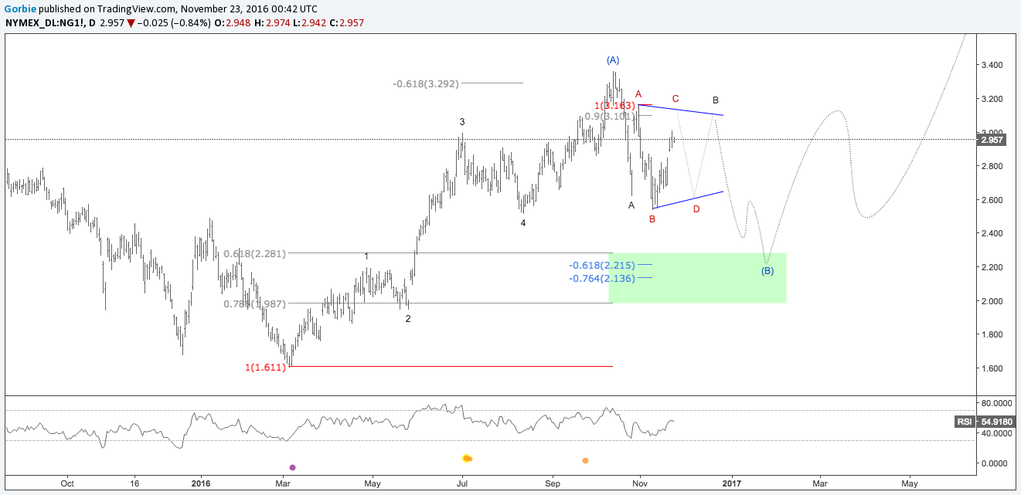Click the NYMEX_DL:NG1! symbol name in header

coord(45,23)
